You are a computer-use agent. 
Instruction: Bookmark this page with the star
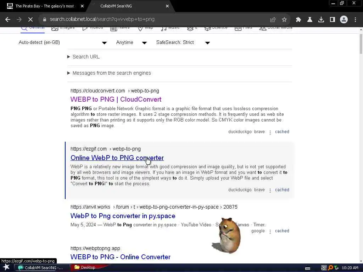(x=284, y=20)
